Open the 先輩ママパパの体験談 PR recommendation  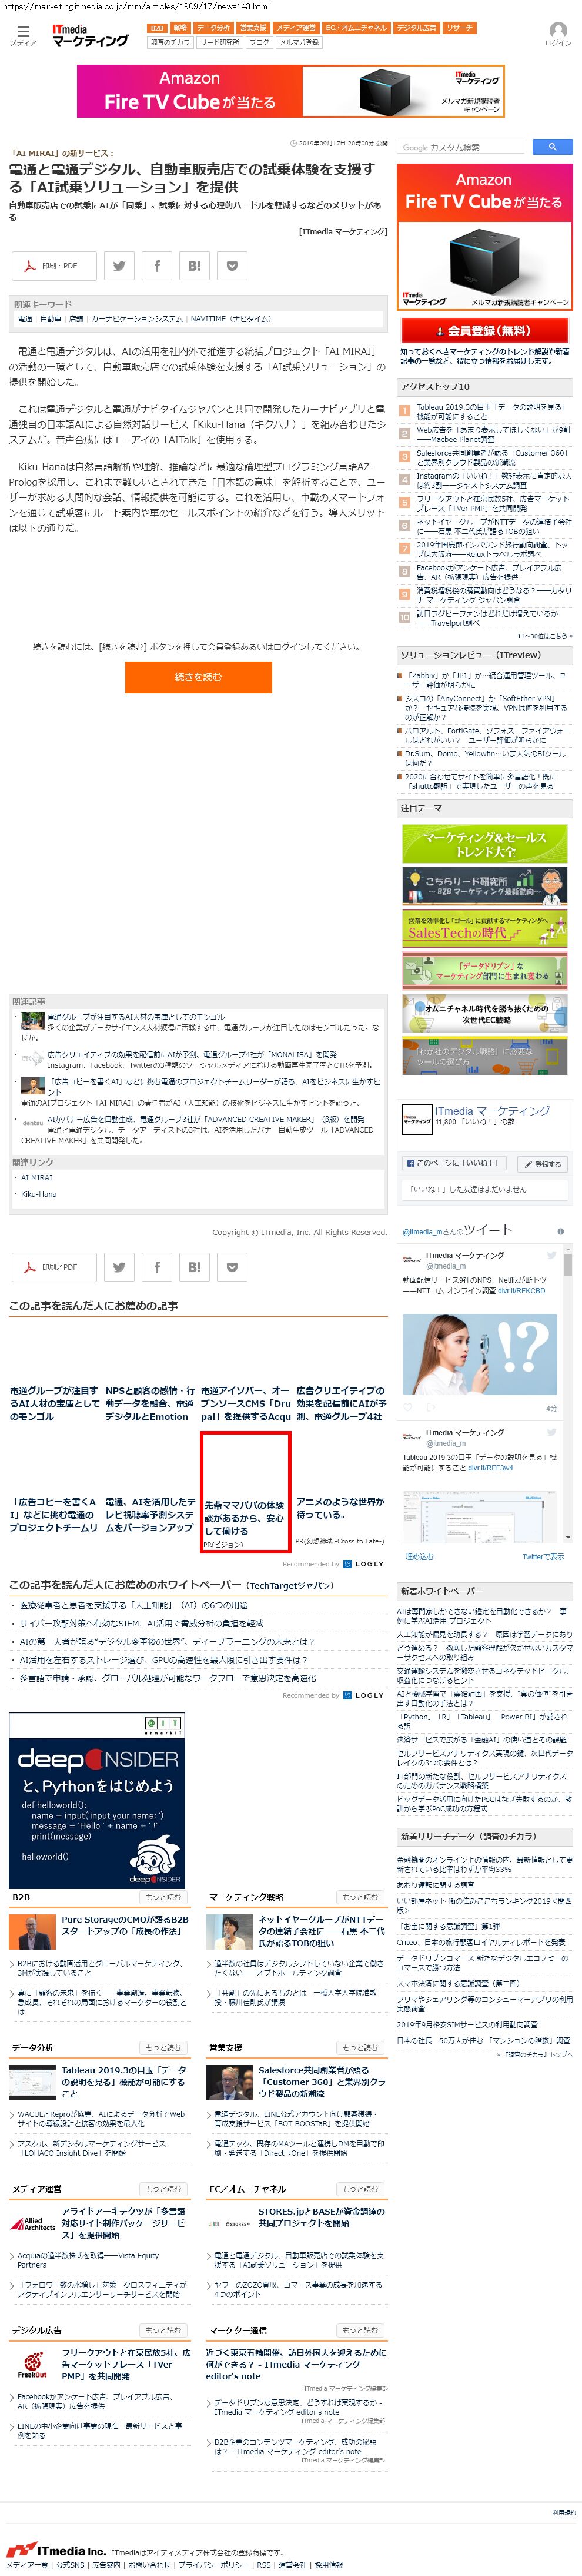[245, 1491]
